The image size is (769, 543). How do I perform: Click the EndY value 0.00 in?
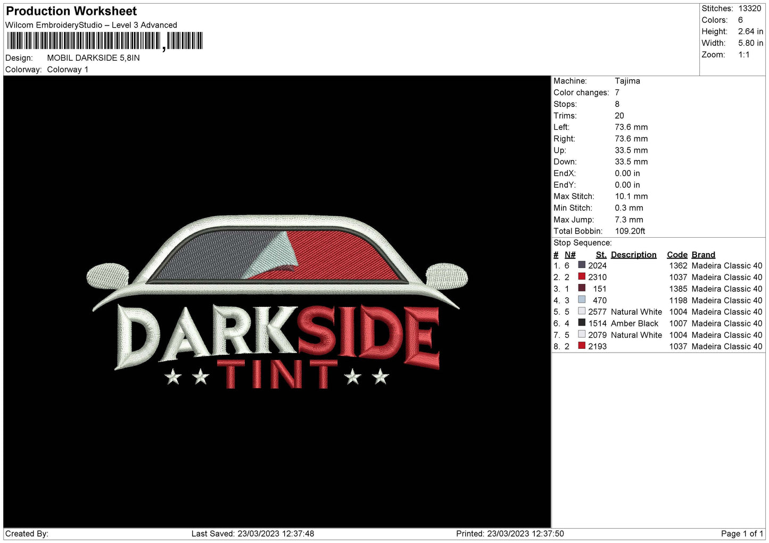coord(627,185)
